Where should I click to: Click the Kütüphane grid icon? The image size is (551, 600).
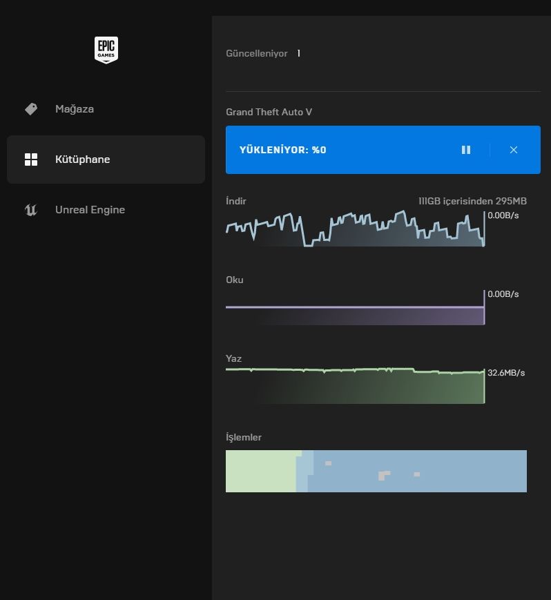pos(31,159)
